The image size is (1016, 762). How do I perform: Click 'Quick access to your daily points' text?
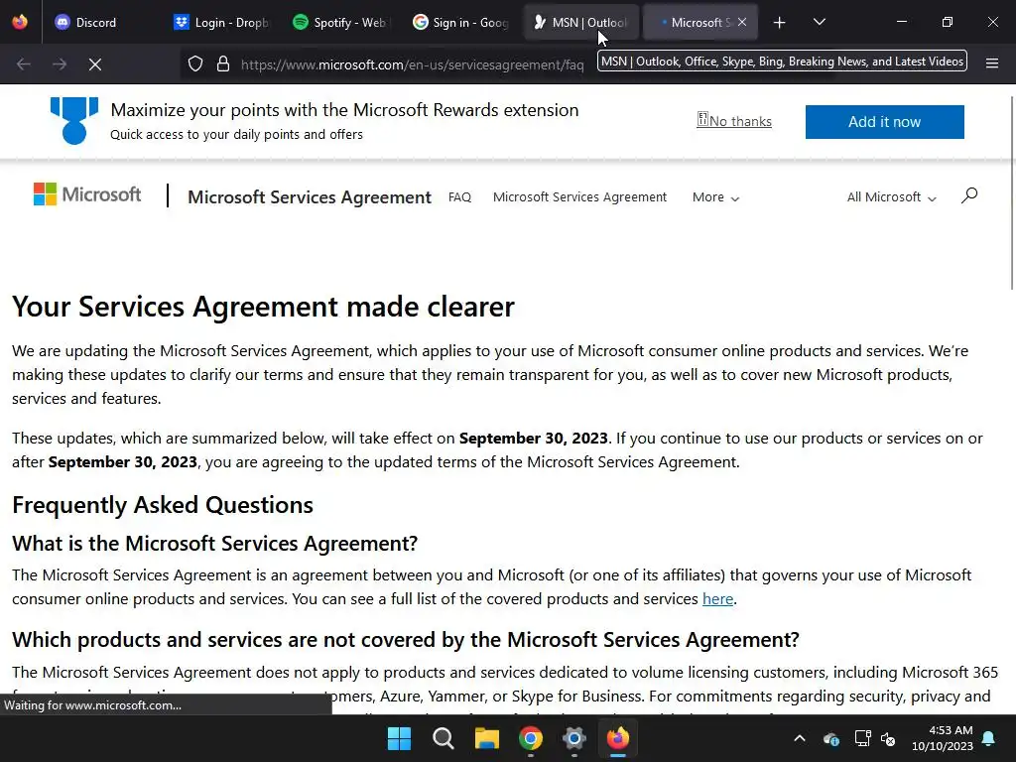[x=236, y=135]
